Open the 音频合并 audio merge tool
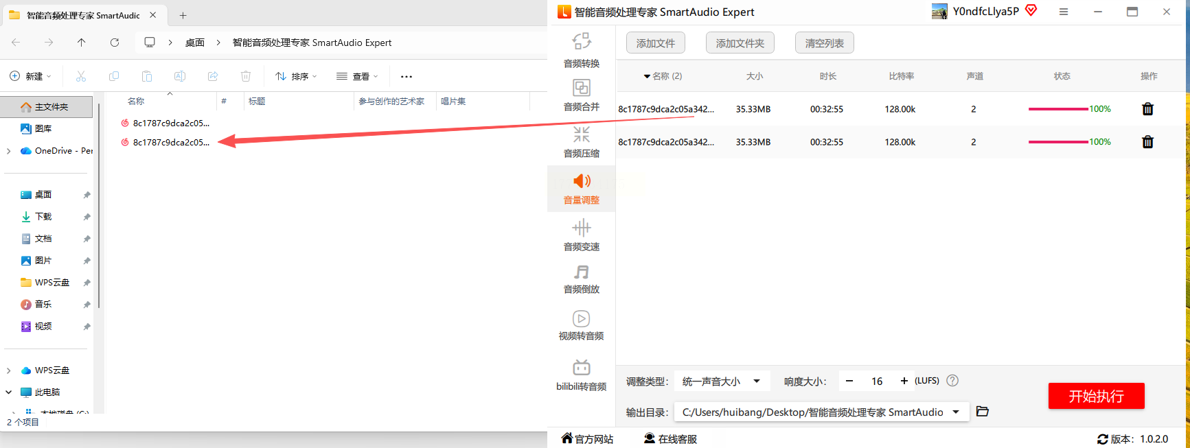This screenshot has width=1190, height=448. 582,95
